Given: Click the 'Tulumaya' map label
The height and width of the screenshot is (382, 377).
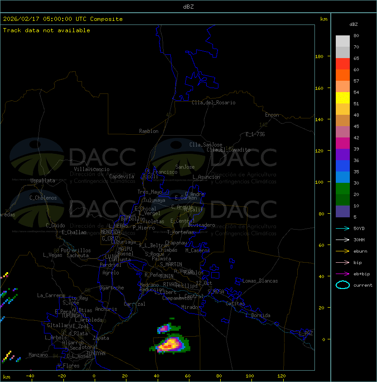Looking at the screenshot, I should [x=155, y=200].
